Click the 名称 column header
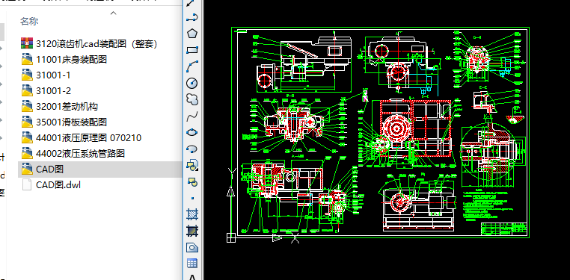Screen dimensions: 570x280 (29, 22)
